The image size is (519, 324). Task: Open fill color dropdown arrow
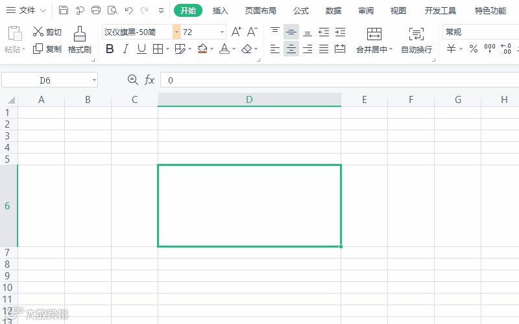[211, 49]
